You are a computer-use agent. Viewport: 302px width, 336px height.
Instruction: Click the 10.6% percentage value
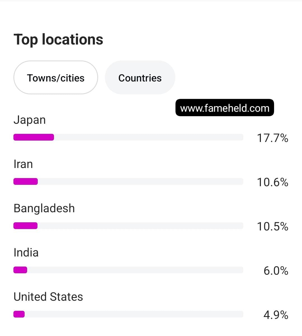coord(272,182)
